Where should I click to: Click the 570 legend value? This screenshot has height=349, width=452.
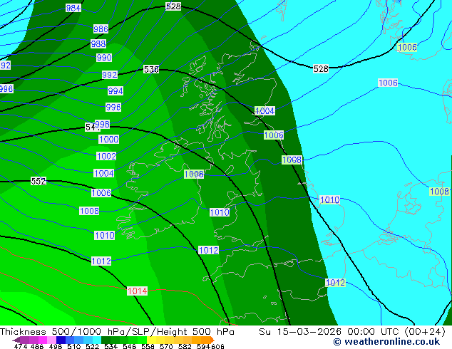(x=166, y=346)
